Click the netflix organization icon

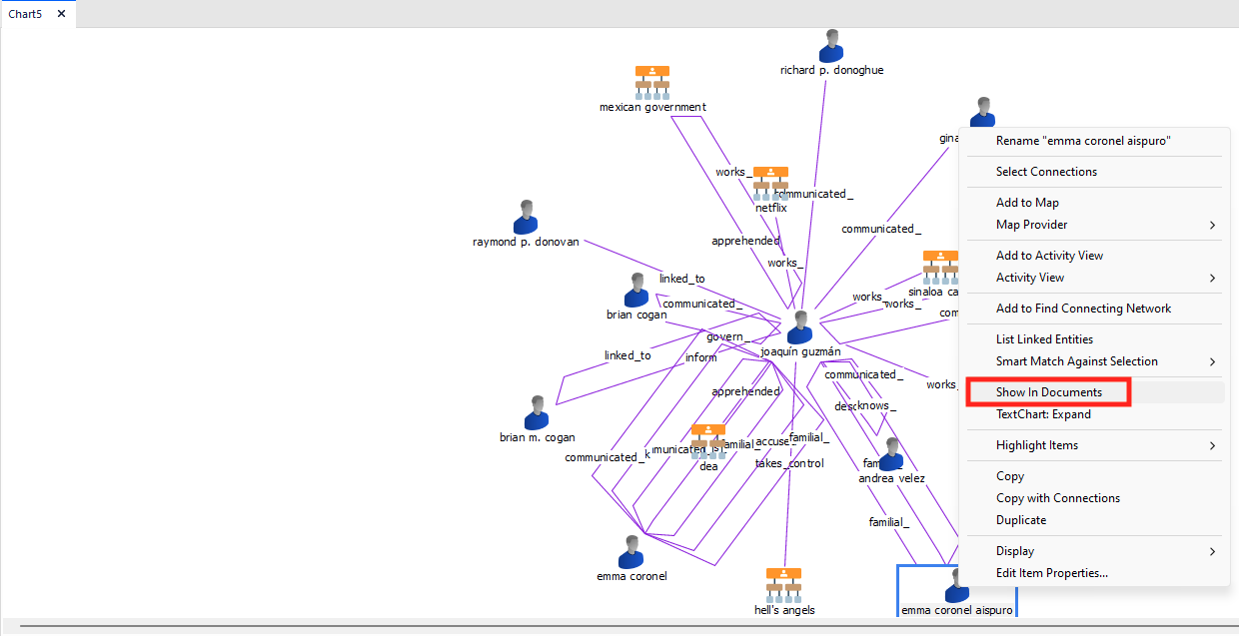point(770,183)
